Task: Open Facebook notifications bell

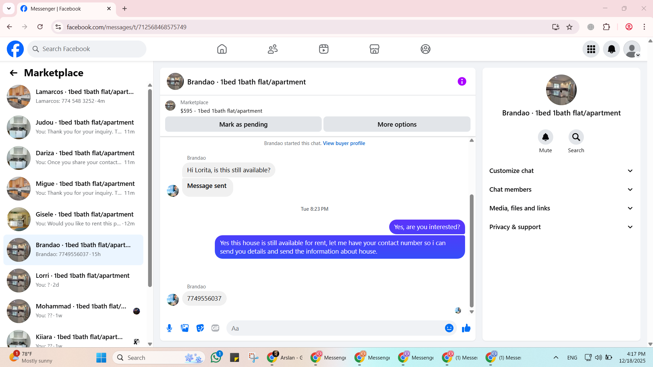Action: click(x=611, y=49)
